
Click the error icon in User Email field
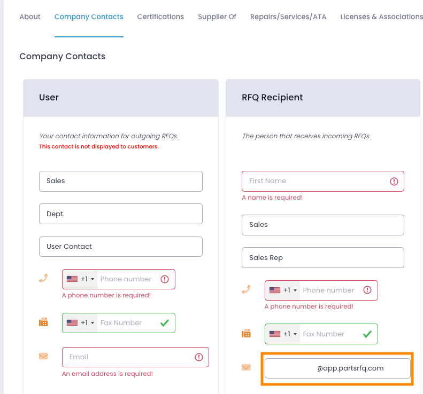click(x=199, y=357)
